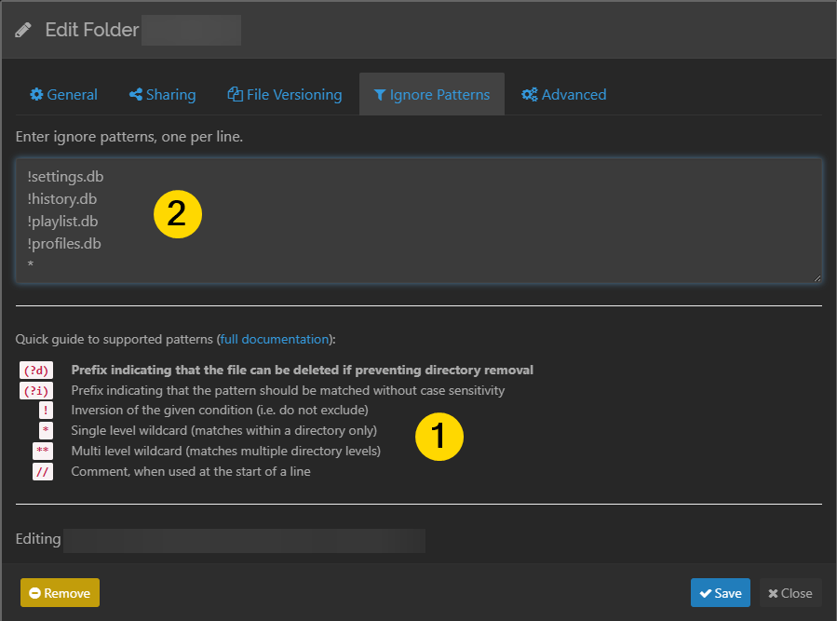Click the gears icon on the Advanced tab
Image resolution: width=837 pixels, height=621 pixels.
(530, 95)
